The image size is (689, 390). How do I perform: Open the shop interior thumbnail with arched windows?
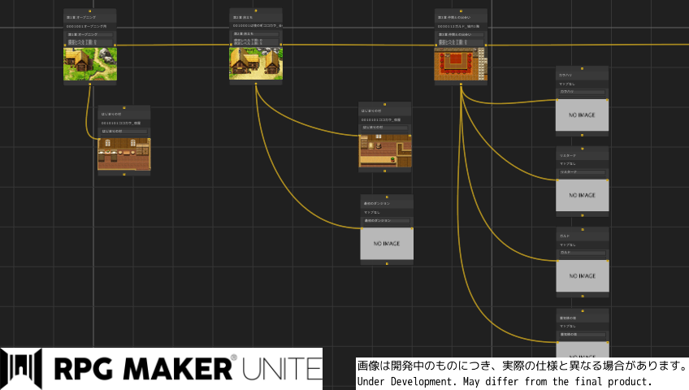pos(124,154)
